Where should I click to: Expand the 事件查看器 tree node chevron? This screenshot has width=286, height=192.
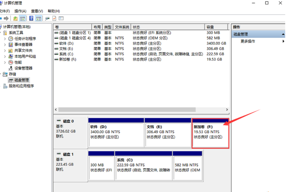pyautogui.click(x=5, y=44)
